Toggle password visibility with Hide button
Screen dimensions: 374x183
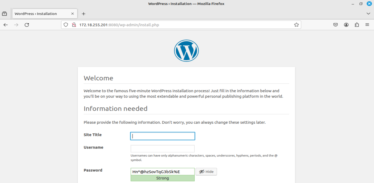(206, 172)
